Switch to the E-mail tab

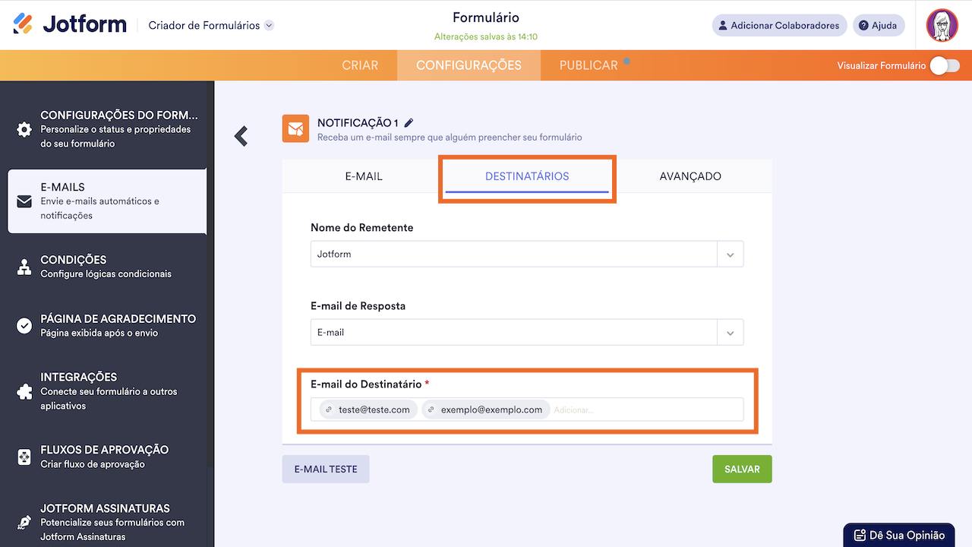[364, 176]
